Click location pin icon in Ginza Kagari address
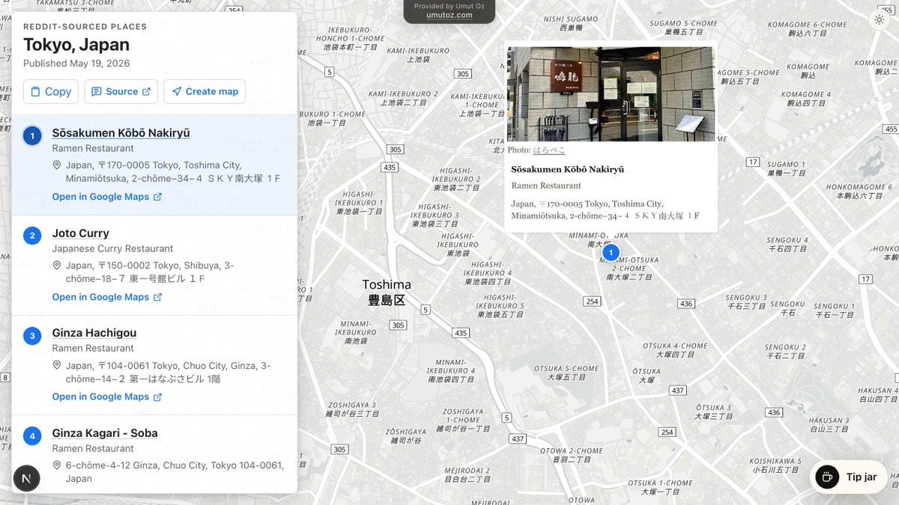Image resolution: width=899 pixels, height=505 pixels. click(x=57, y=465)
